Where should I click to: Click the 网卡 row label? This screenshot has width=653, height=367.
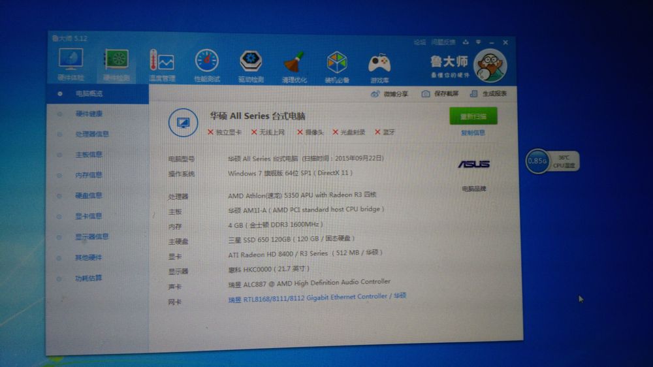tap(175, 302)
